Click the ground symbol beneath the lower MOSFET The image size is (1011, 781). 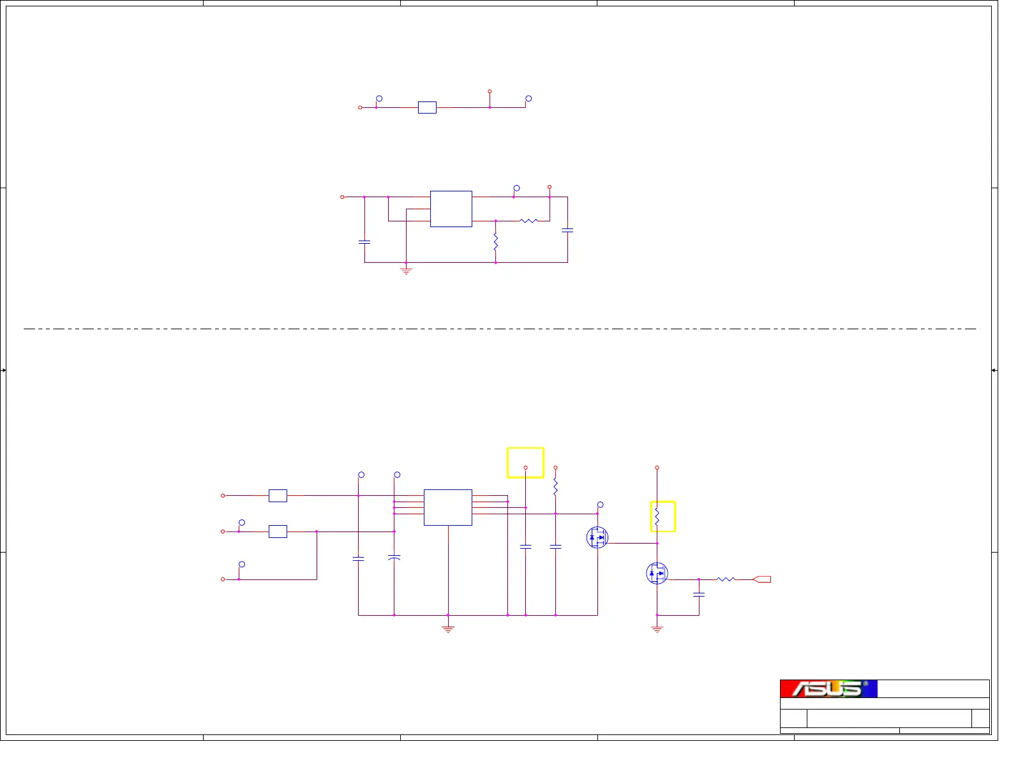pos(657,629)
